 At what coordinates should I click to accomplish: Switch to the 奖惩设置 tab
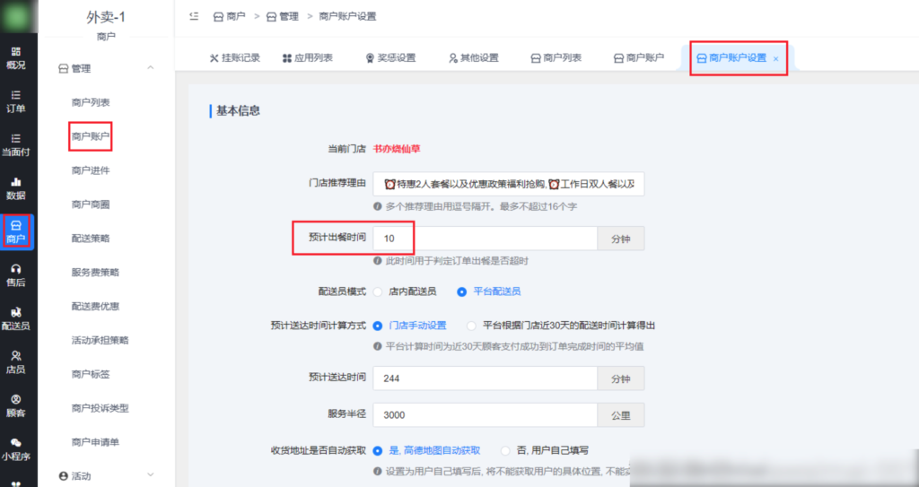390,58
